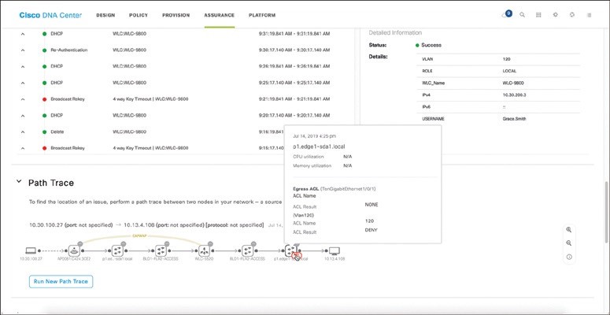This screenshot has height=315, width=610.
Task: Click the VLAN value 120 in details
Action: 506,59
